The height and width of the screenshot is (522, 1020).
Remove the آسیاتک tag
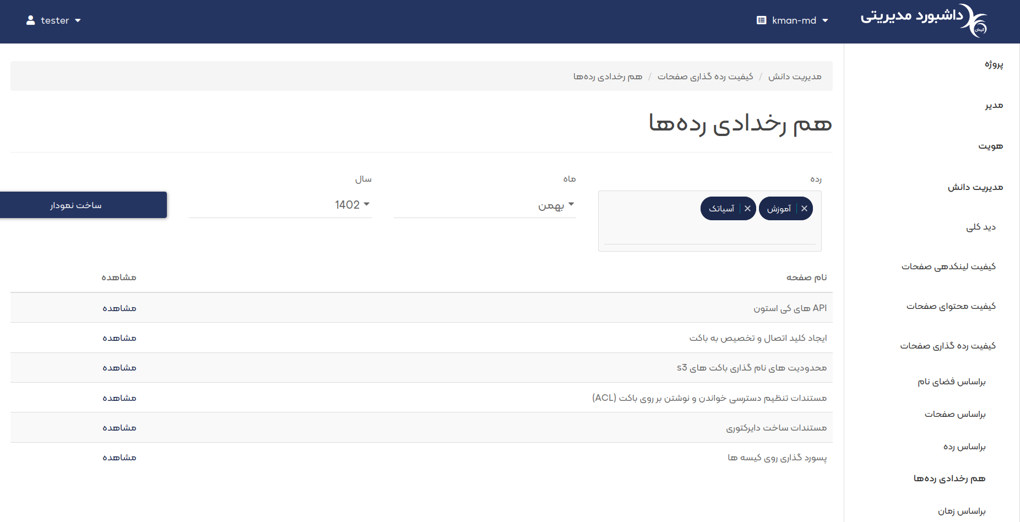coord(747,209)
